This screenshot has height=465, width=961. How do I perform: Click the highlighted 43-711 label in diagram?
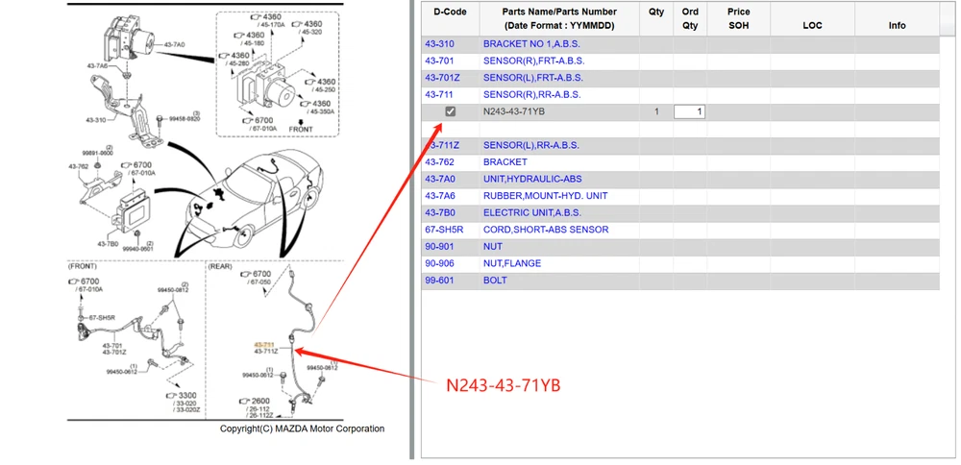[x=264, y=343]
